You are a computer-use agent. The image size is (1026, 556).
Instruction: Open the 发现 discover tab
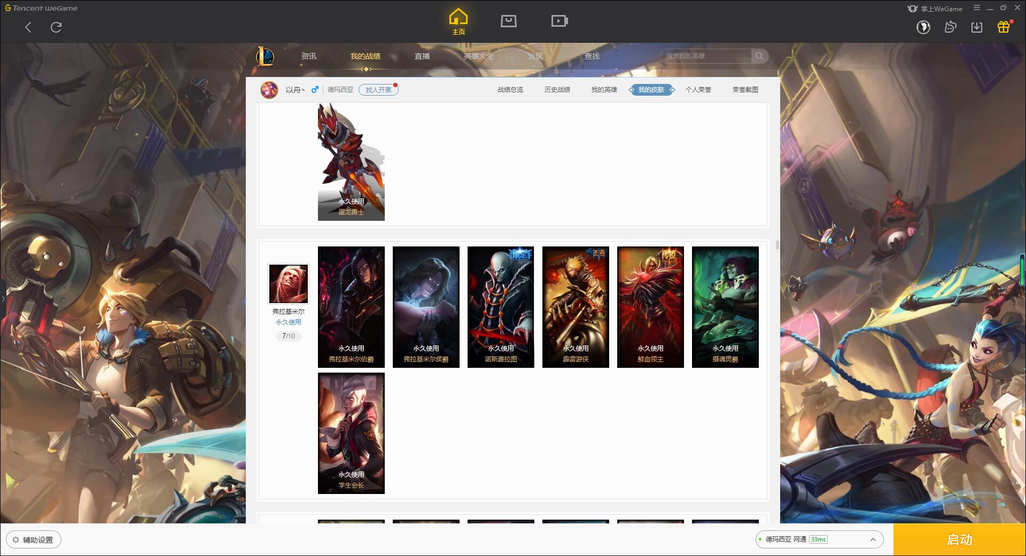coord(535,56)
